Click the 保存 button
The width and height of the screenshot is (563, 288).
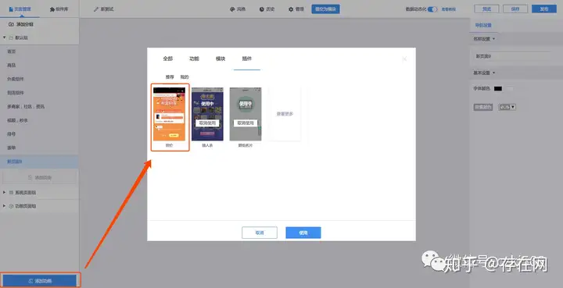click(515, 9)
